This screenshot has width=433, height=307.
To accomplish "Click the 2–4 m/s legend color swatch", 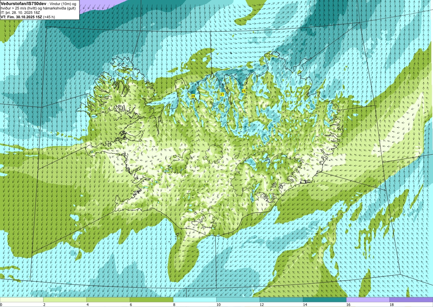I will click(x=65, y=300).
